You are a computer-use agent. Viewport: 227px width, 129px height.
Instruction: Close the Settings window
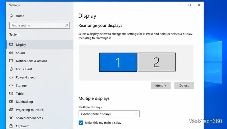click(x=199, y=5)
